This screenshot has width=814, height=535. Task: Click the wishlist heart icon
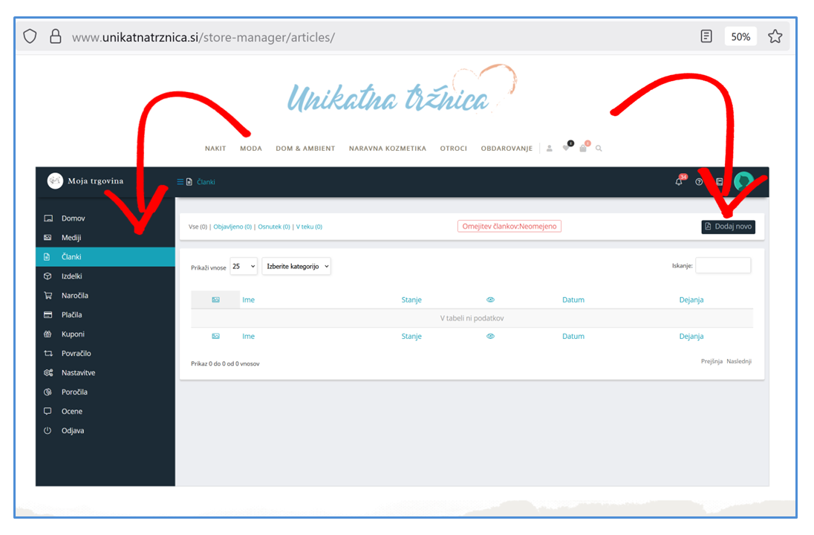(x=567, y=148)
